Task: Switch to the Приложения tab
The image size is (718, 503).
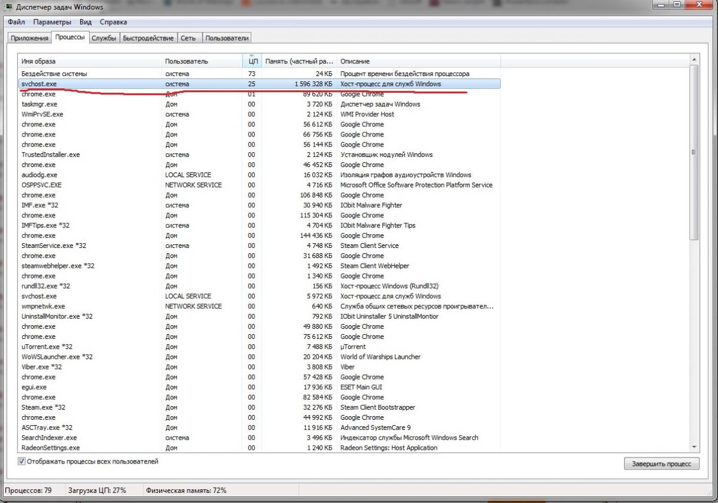Action: [x=29, y=38]
